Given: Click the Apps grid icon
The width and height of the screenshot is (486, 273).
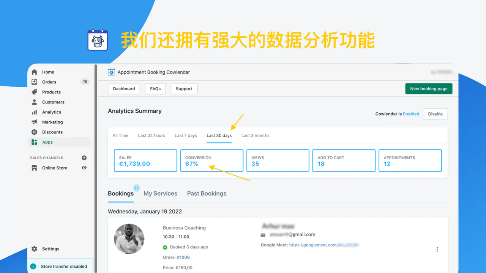Looking at the screenshot, I should (35, 142).
